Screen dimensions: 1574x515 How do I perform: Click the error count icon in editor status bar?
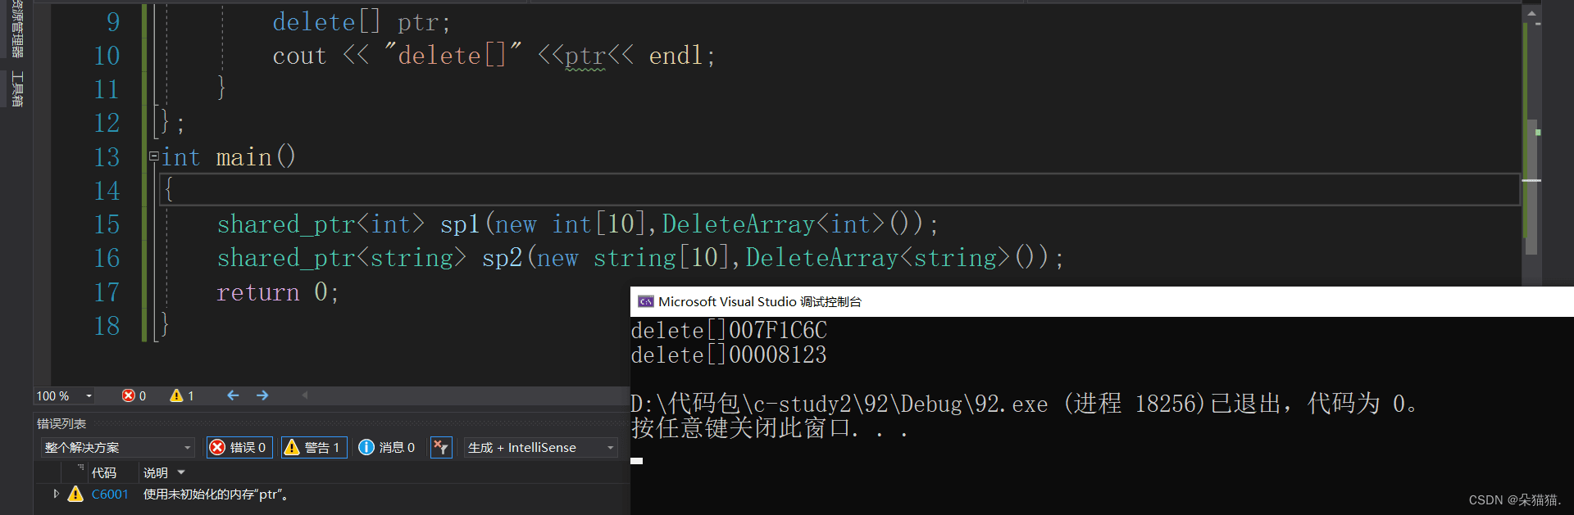tap(129, 395)
